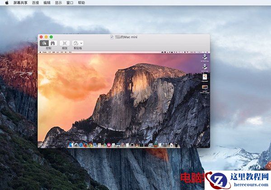This screenshot has height=190, width=271.
Task: Open the Finder menu in the remote menu bar
Action: coord(45,52)
